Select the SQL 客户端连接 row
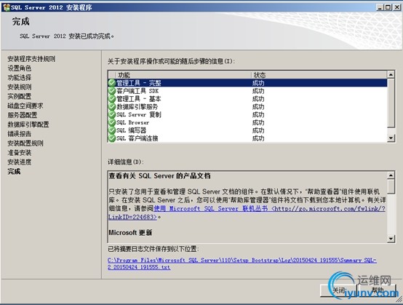The image size is (403, 305). [247, 138]
